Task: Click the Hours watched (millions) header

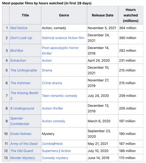Action: (131, 15)
